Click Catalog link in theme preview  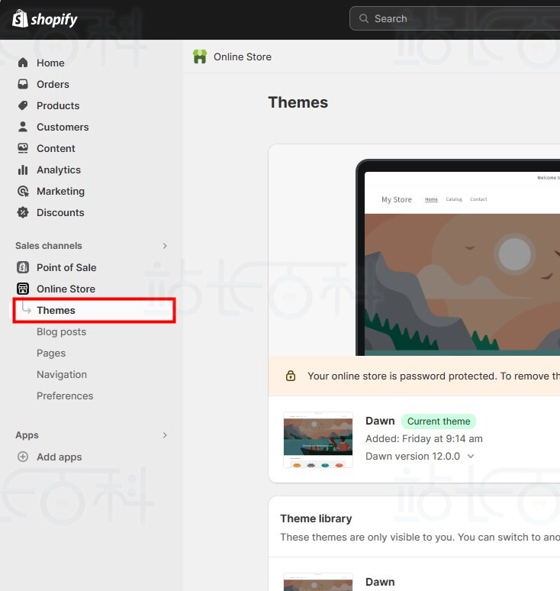(454, 199)
